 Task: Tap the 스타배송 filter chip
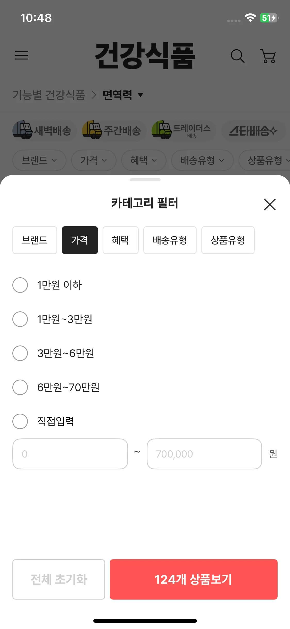click(253, 131)
